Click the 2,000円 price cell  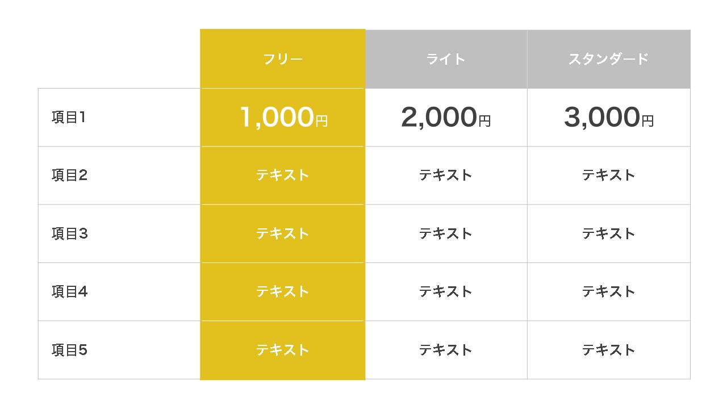tap(446, 118)
